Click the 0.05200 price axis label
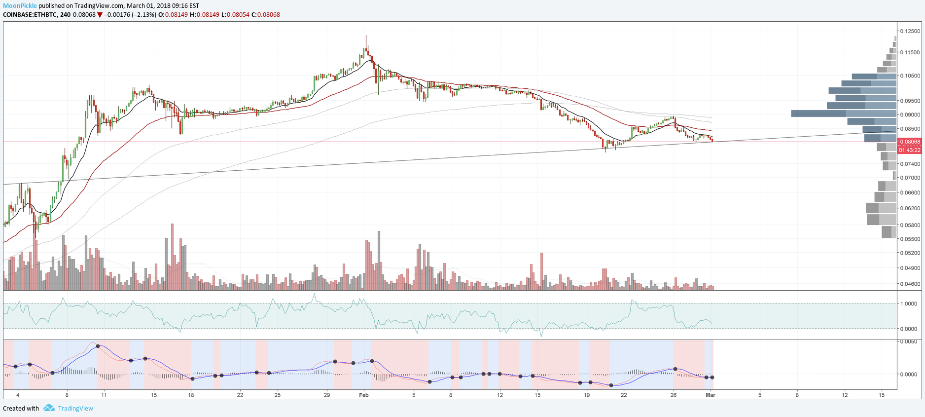This screenshot has width=925, height=417. [910, 253]
